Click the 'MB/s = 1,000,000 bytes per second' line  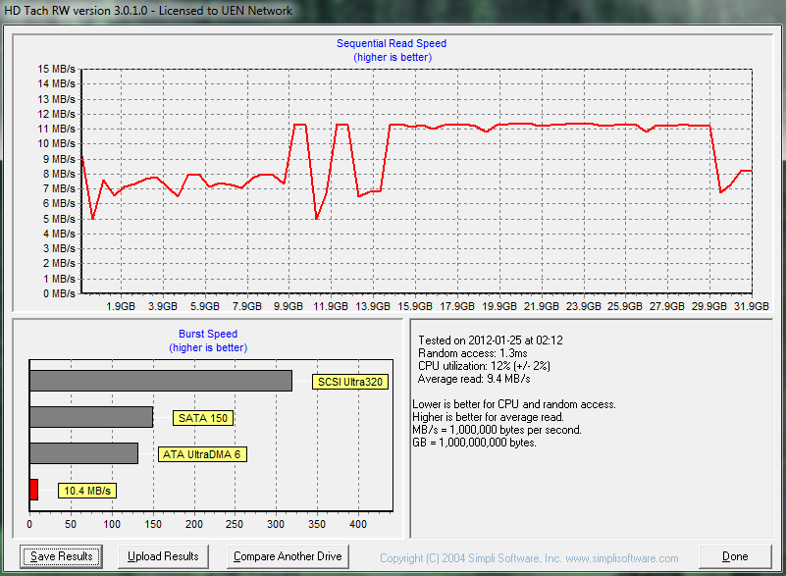497,430
